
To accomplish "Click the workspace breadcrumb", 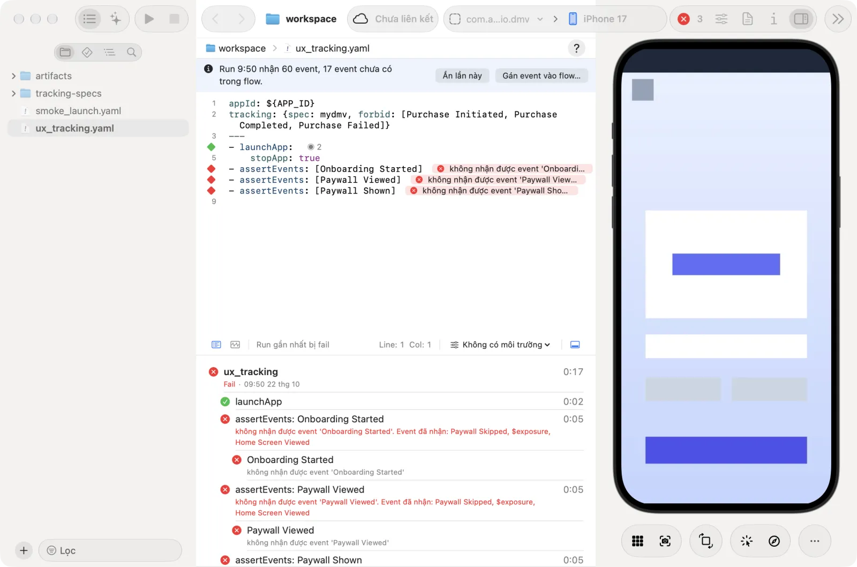I will (236, 48).
